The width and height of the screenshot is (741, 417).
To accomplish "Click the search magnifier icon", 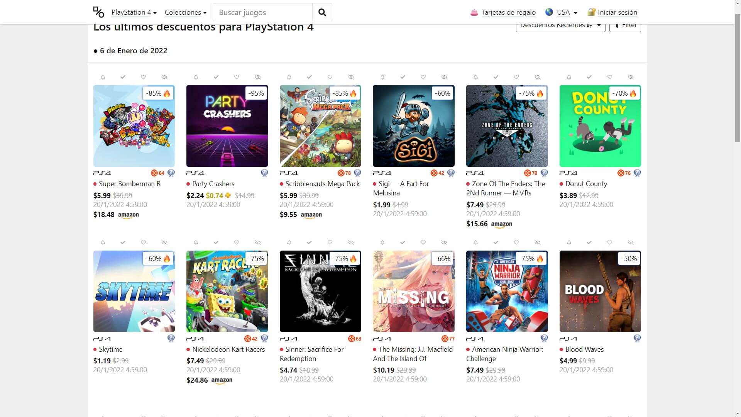I will click(322, 12).
